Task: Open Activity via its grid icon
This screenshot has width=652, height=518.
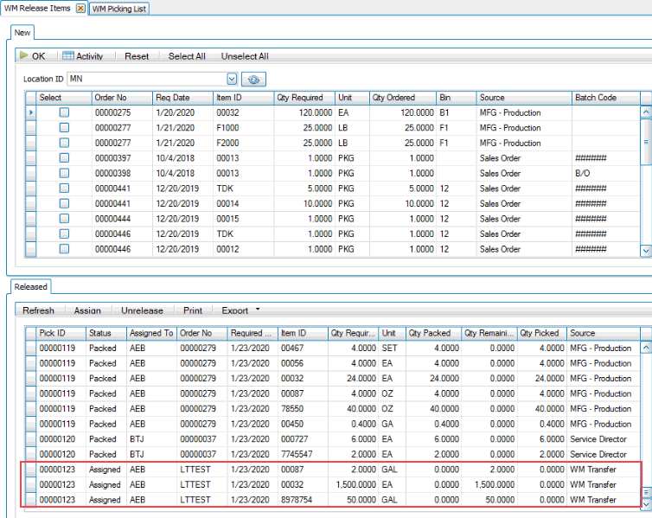Action: 67,56
